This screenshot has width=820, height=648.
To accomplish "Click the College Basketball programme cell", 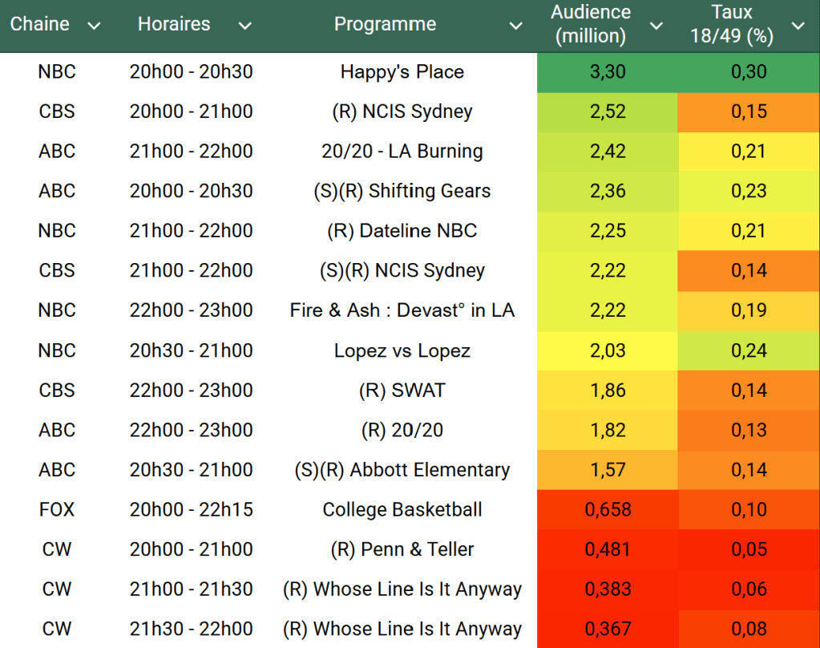I will pos(402,509).
